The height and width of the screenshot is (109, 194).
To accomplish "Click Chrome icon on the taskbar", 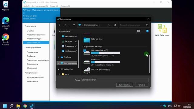I will [25, 106].
